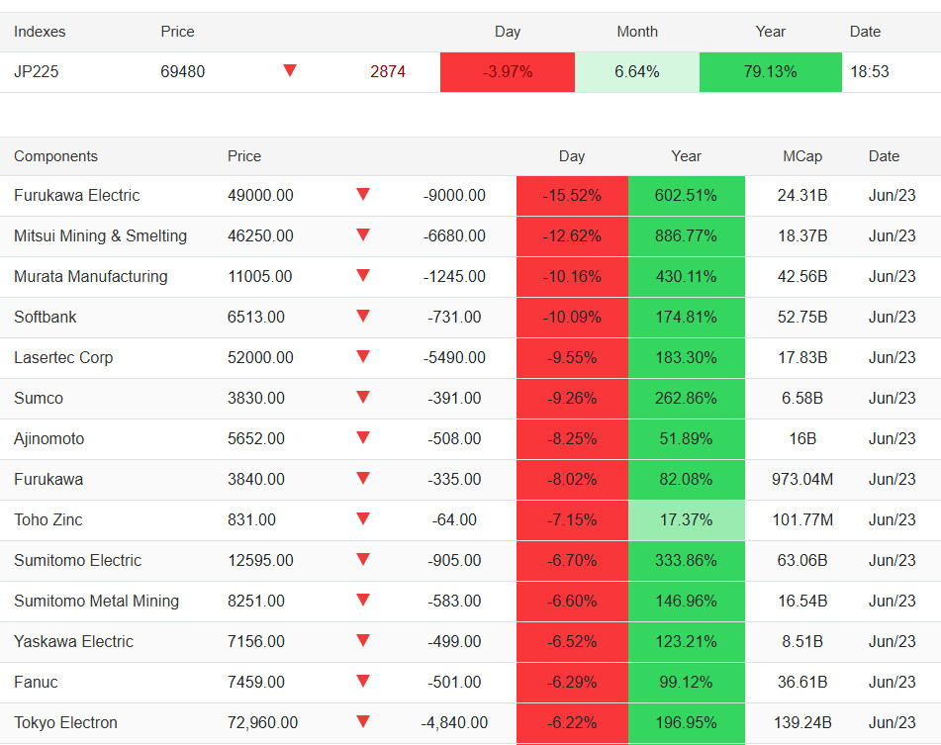941x745 pixels.
Task: Click down arrow in Ajinomoto row
Action: click(362, 437)
